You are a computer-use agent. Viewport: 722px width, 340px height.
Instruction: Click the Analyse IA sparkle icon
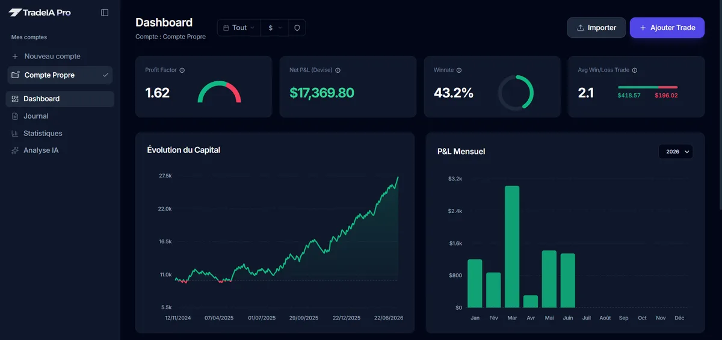tap(15, 150)
